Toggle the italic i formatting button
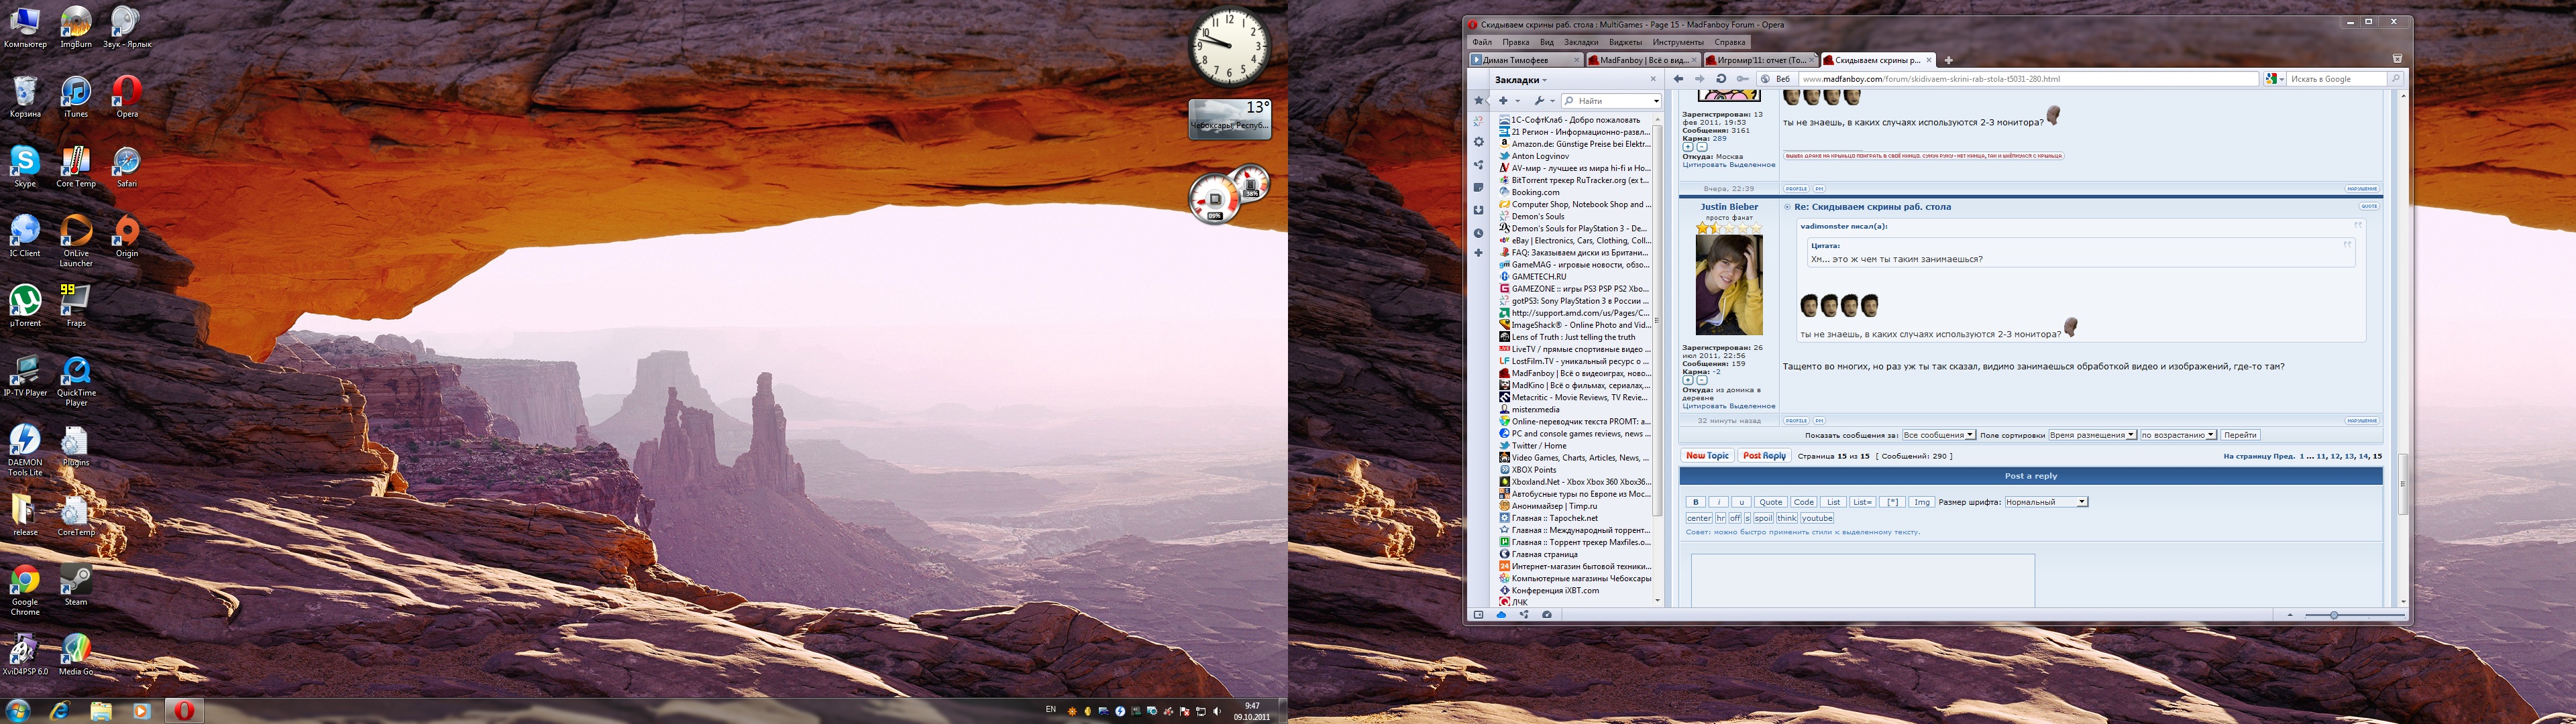 [1718, 502]
